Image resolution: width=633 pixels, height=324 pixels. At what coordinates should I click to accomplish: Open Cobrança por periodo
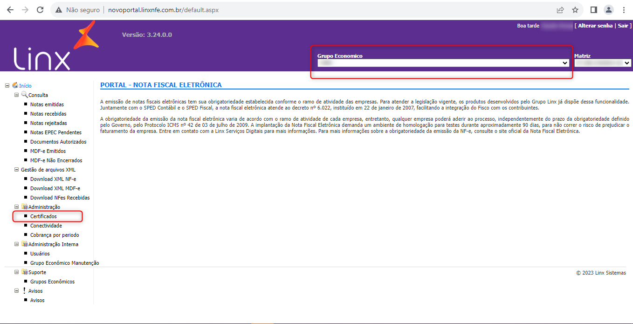click(55, 235)
